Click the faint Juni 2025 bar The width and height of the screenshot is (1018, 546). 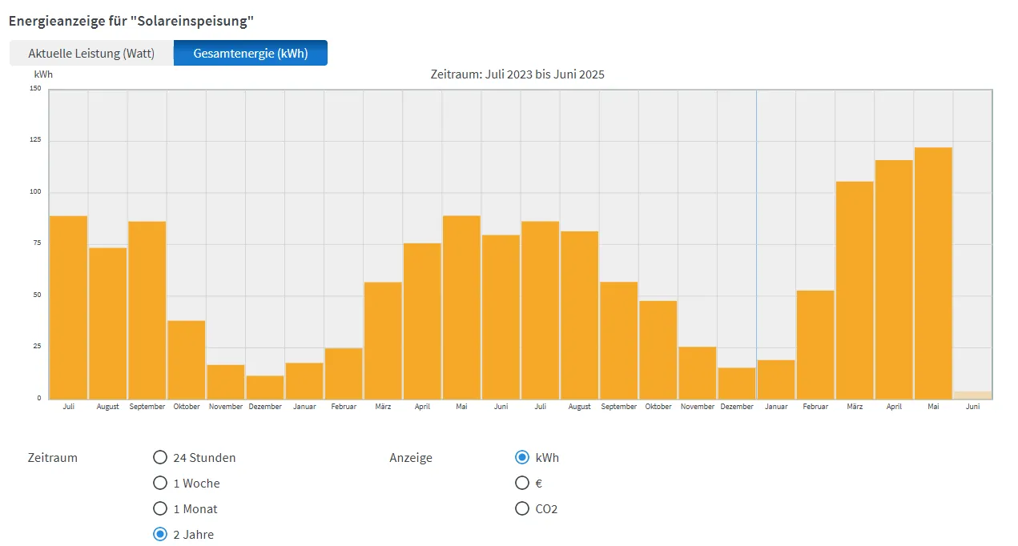972,395
